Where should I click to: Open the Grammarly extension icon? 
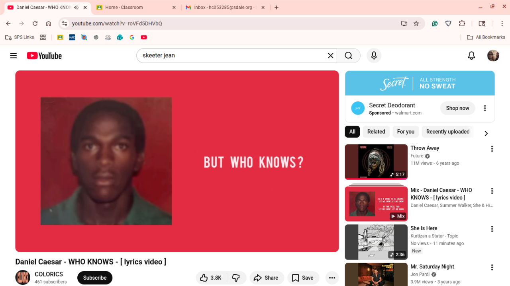click(435, 23)
